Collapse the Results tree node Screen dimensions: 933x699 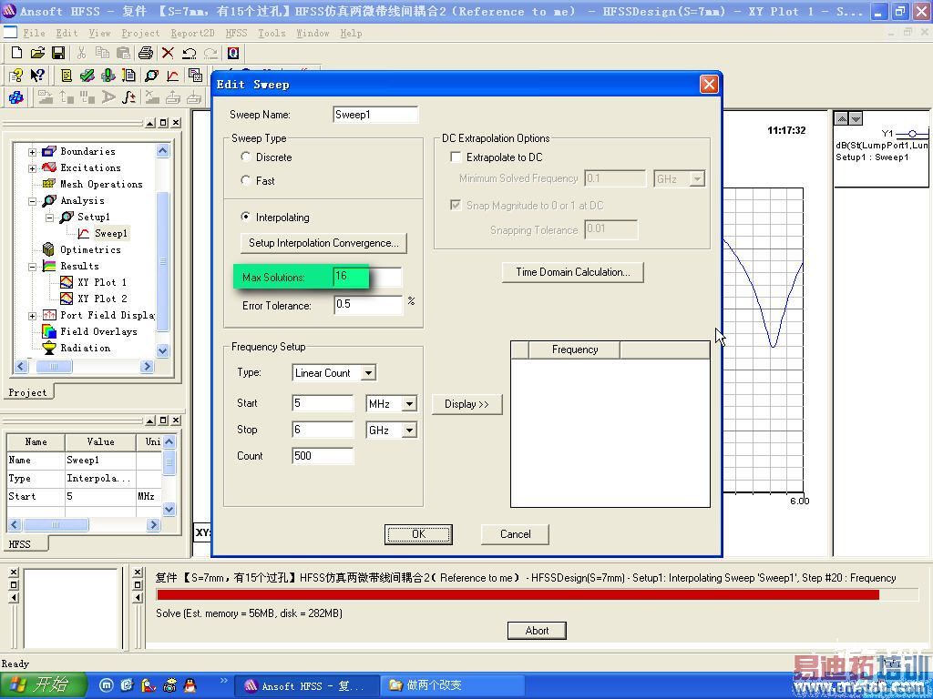[x=33, y=267]
